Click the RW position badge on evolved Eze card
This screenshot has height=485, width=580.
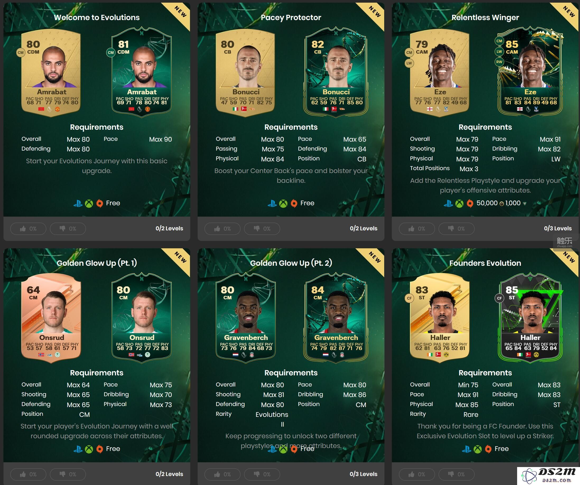point(499,62)
